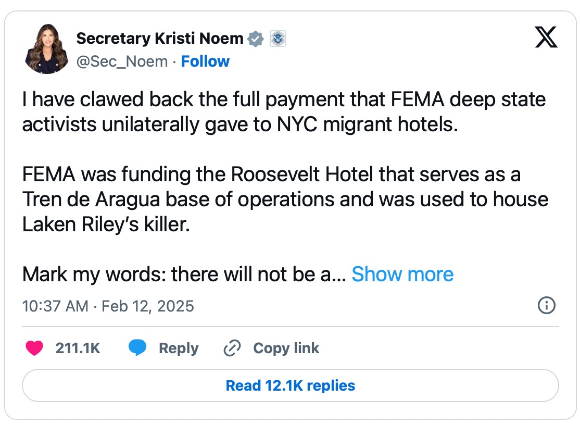The width and height of the screenshot is (580, 424).
Task: Click the 211.1K likes count
Action: pyautogui.click(x=78, y=348)
